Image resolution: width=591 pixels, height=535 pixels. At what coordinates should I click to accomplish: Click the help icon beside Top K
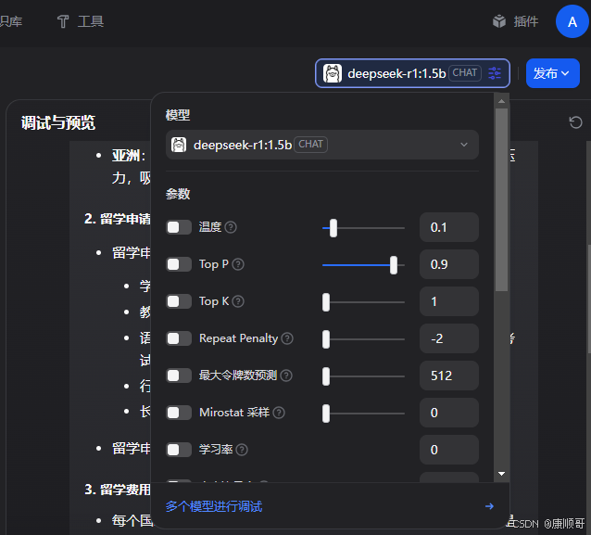pos(238,301)
